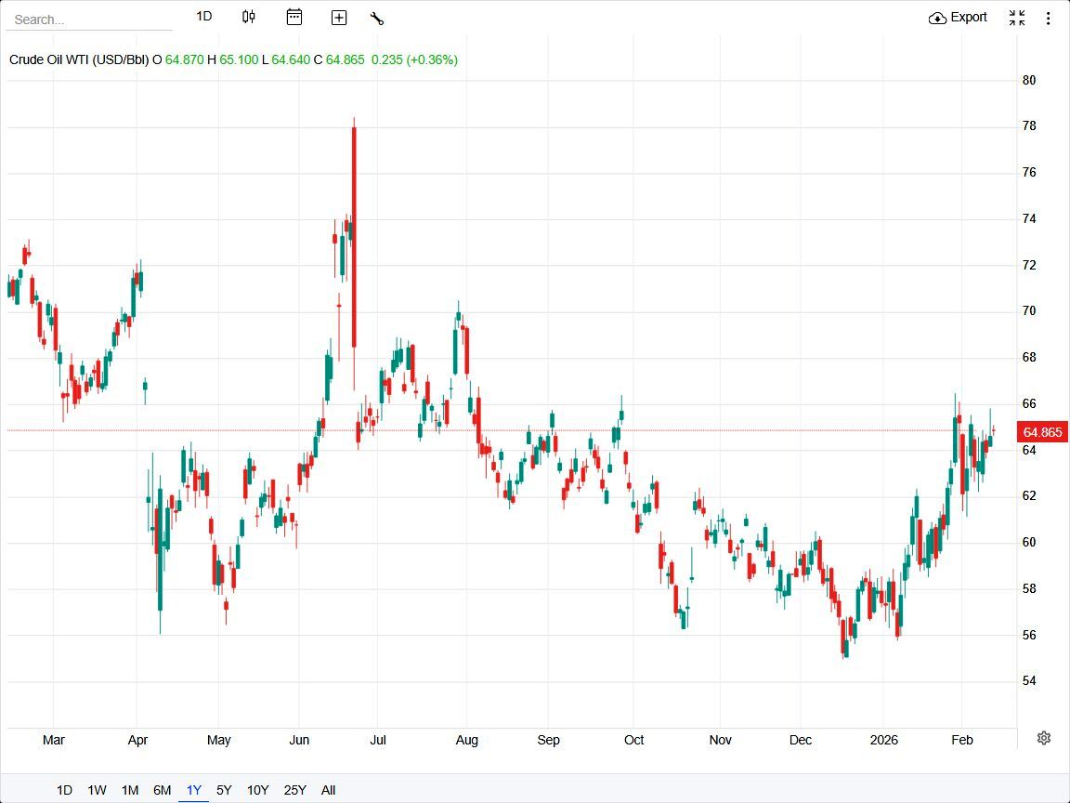Select the 1M tab

[128, 789]
